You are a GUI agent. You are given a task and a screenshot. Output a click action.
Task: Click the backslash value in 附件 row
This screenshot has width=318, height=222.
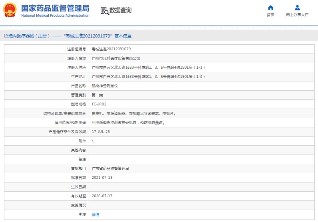93,141
